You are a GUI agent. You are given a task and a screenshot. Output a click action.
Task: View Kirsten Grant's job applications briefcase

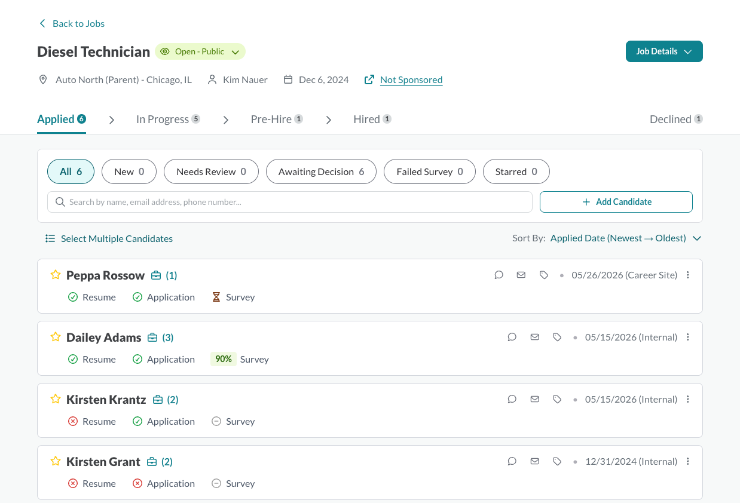click(160, 462)
